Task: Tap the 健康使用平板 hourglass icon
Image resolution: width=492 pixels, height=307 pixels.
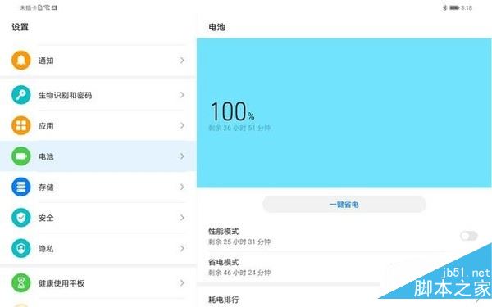Action: (21, 282)
